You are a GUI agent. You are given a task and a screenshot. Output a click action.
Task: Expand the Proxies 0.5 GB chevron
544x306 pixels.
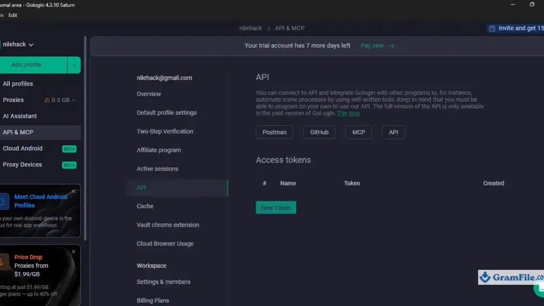tap(73, 100)
